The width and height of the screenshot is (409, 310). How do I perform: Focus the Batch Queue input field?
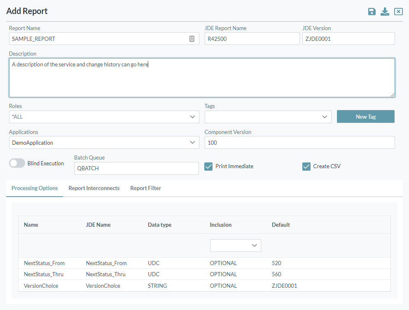click(136, 168)
